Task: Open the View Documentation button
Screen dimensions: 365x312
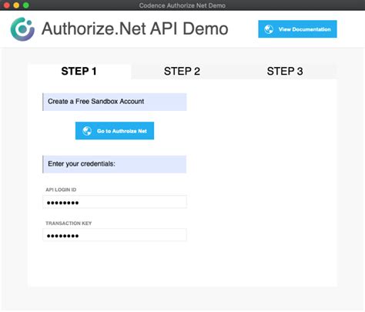Action: pos(297,29)
